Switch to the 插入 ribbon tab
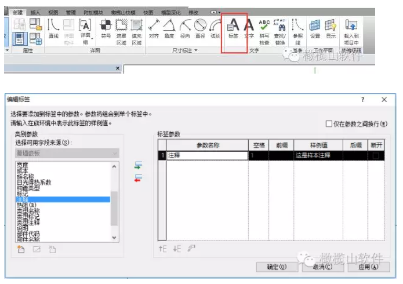Viewport: 403px width, 284px height. [35, 12]
